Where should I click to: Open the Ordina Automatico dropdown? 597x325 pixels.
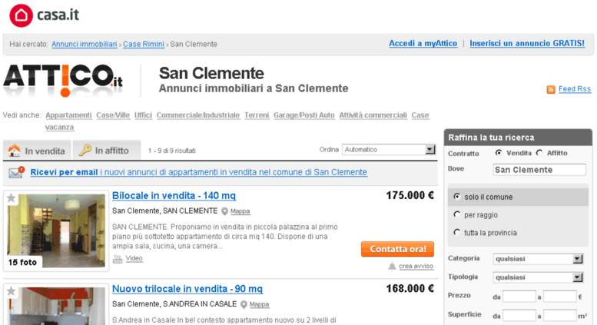pyautogui.click(x=388, y=150)
